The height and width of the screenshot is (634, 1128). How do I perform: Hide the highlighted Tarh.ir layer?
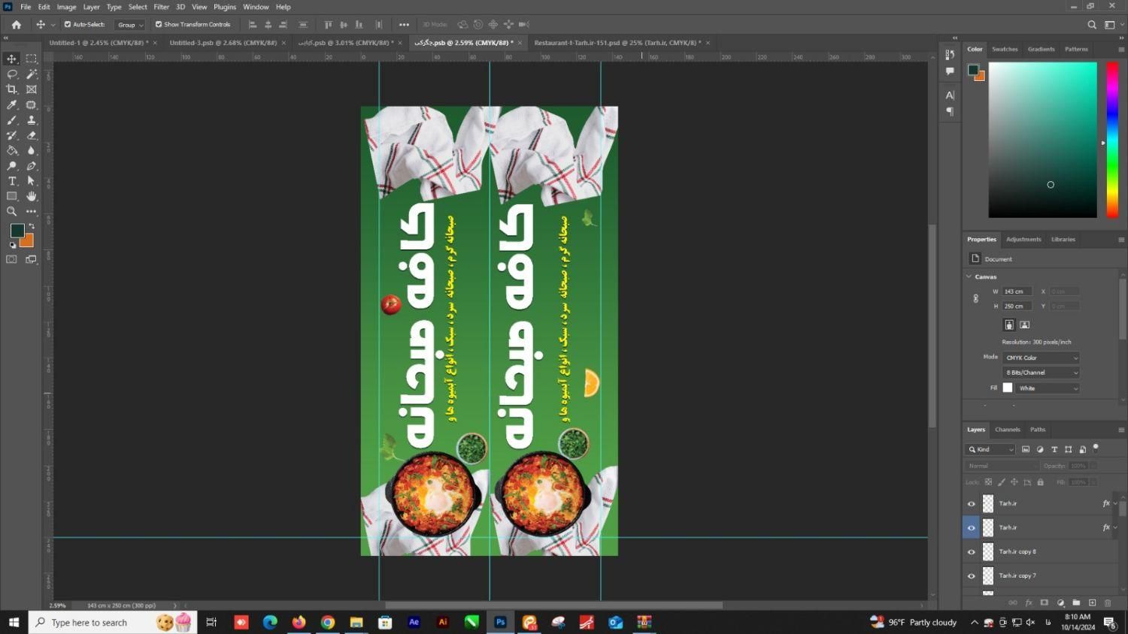[x=972, y=528]
